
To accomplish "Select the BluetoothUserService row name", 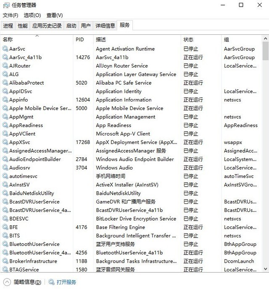I will click(x=34, y=244).
